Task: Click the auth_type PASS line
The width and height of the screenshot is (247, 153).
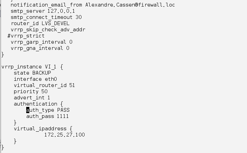Action: click(x=48, y=110)
